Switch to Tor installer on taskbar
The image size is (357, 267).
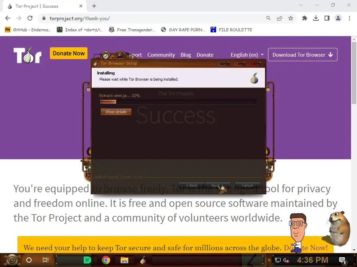pos(143,260)
